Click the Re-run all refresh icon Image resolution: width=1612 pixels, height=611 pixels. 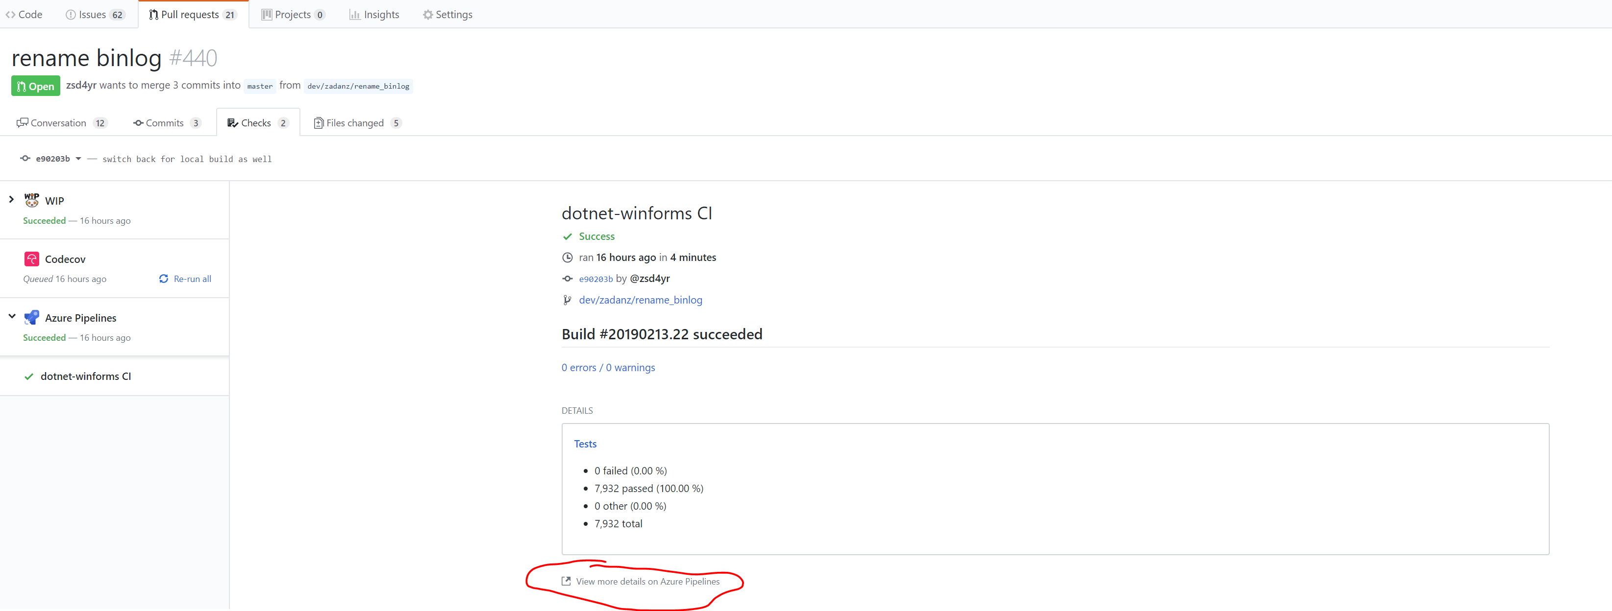[x=163, y=279]
